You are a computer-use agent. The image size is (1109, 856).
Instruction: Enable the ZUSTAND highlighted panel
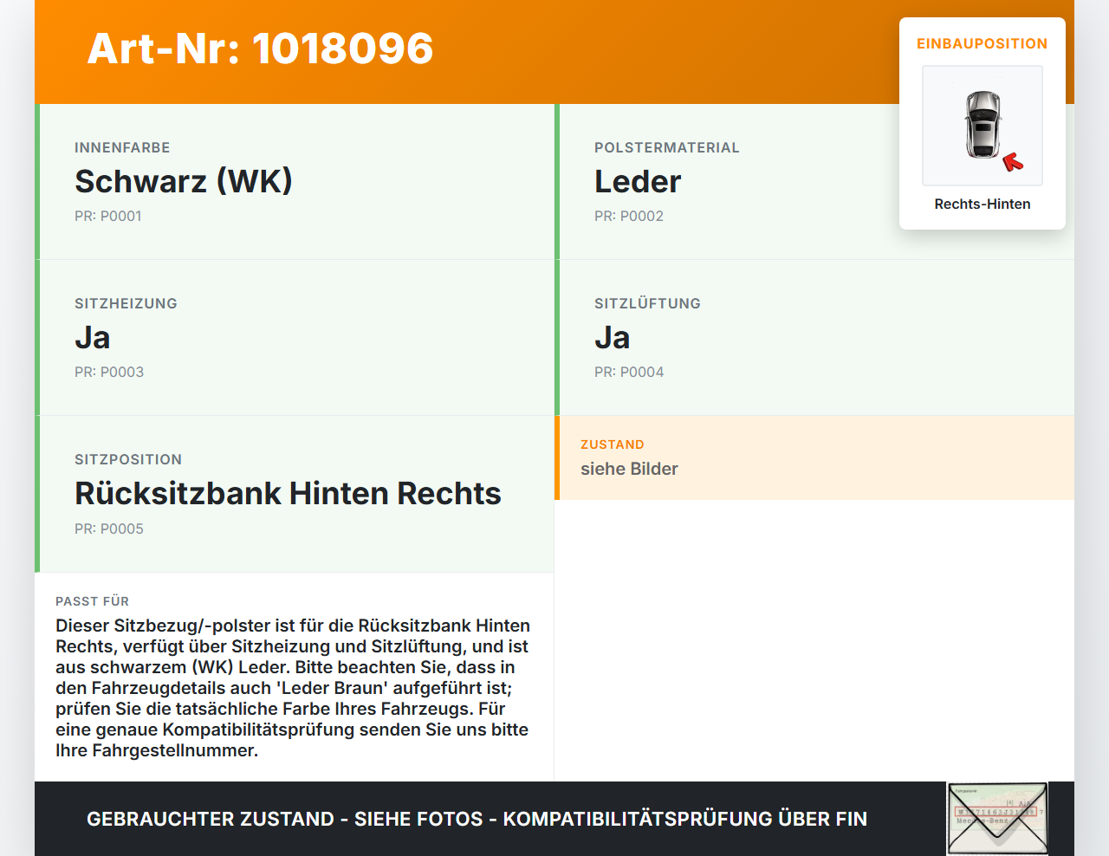pos(814,457)
